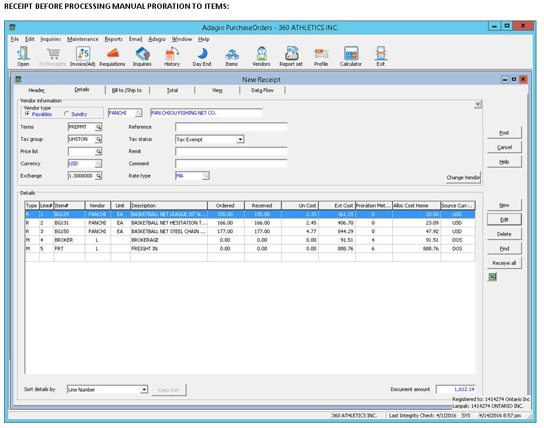Switch to the Bill to /Ship to tab
The height and width of the screenshot is (428, 544).
(127, 90)
